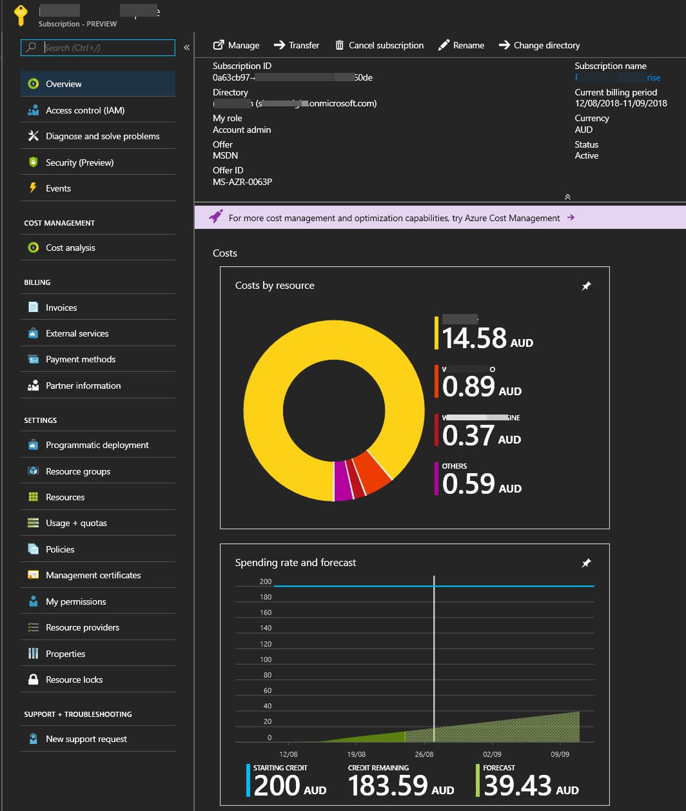Click the Access control (IAM) icon
This screenshot has height=811, width=686.
(x=34, y=110)
